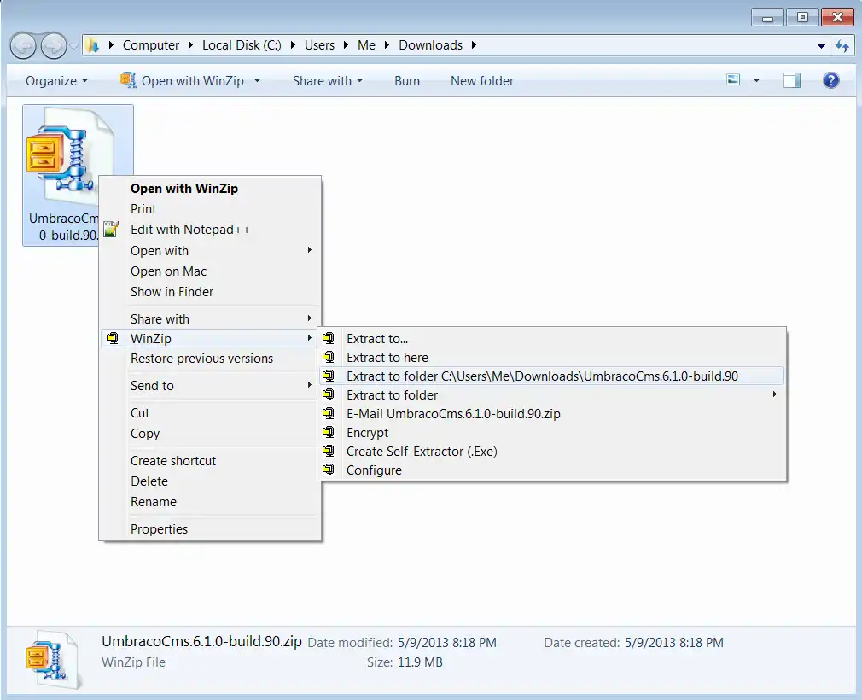Click Me breadcrumb segment
The height and width of the screenshot is (700, 862).
[366, 45]
